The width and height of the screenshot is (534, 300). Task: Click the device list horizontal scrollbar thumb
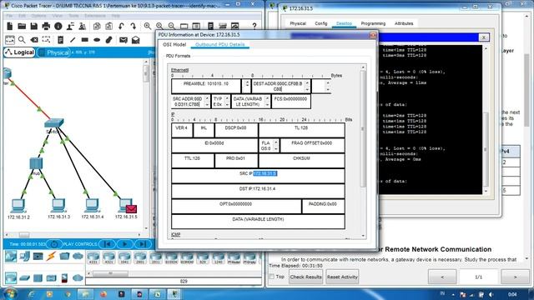110,273
